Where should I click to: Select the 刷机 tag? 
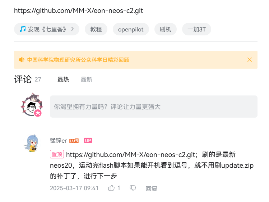(x=165, y=29)
